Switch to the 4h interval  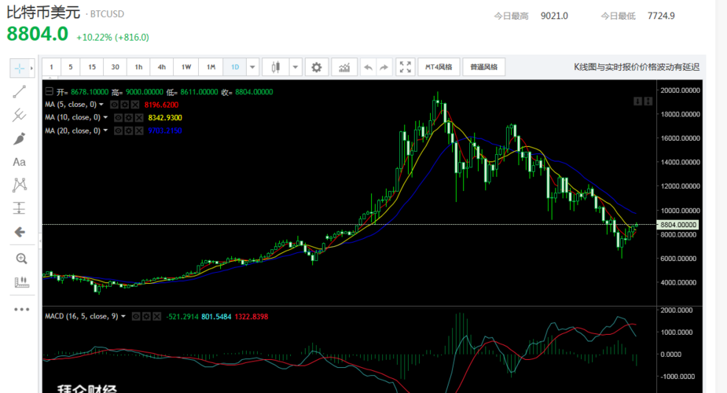(162, 67)
